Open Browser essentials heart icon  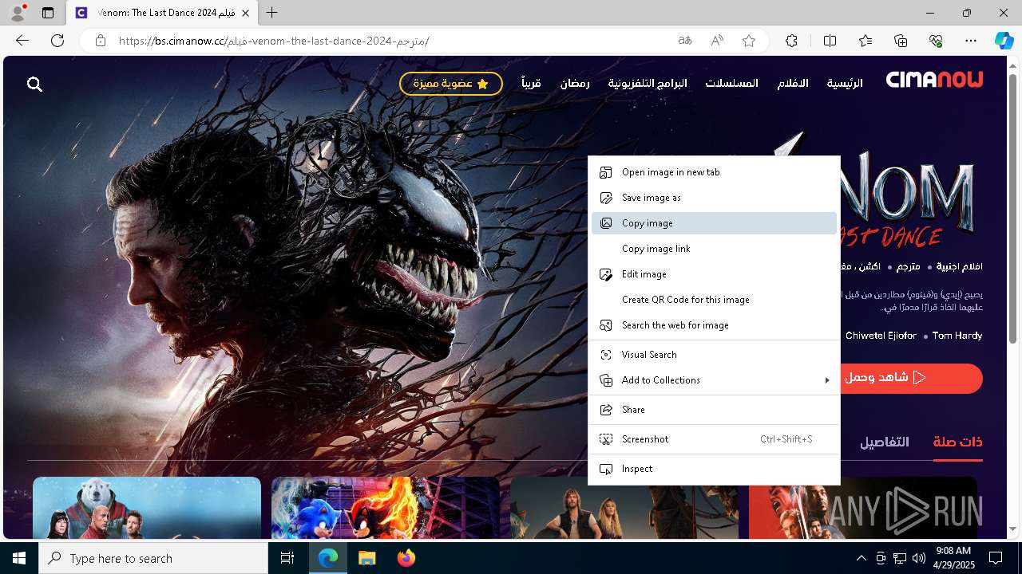click(x=936, y=41)
